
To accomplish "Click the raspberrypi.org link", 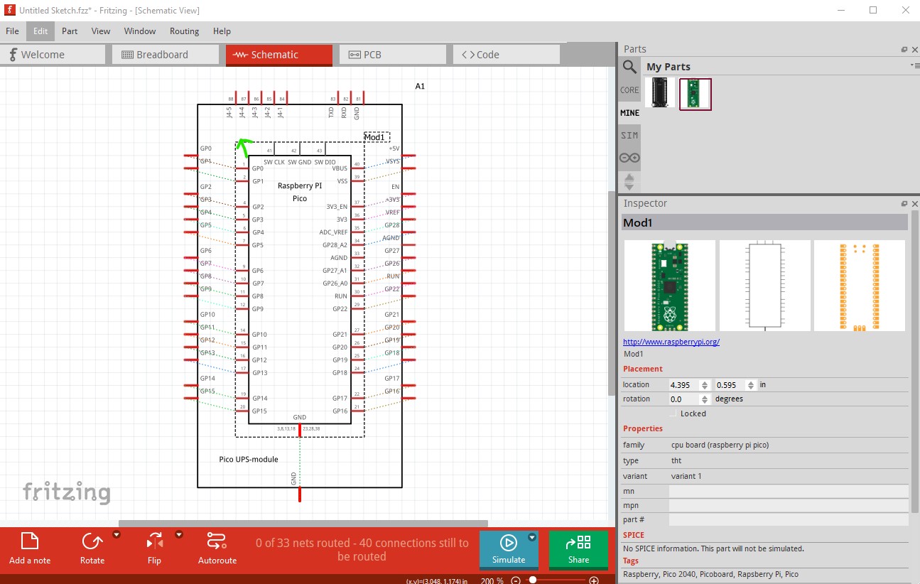I will point(671,342).
